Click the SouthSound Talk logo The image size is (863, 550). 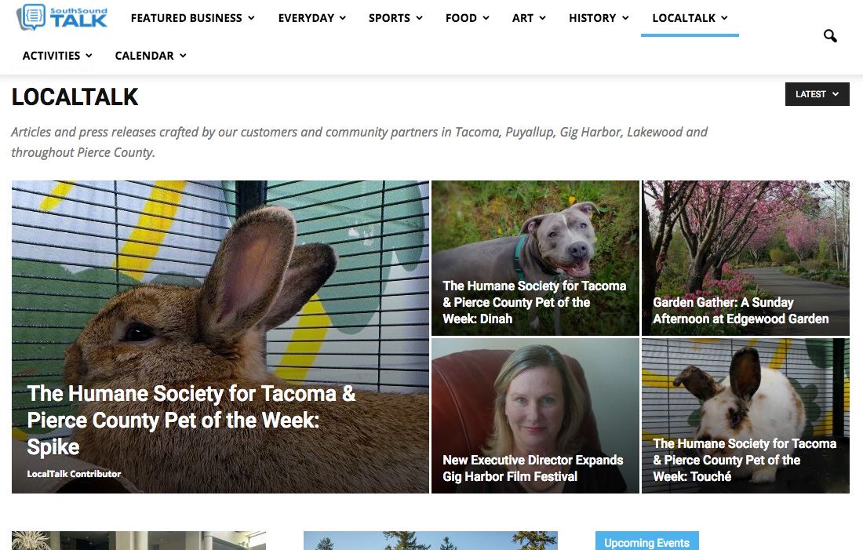click(62, 17)
